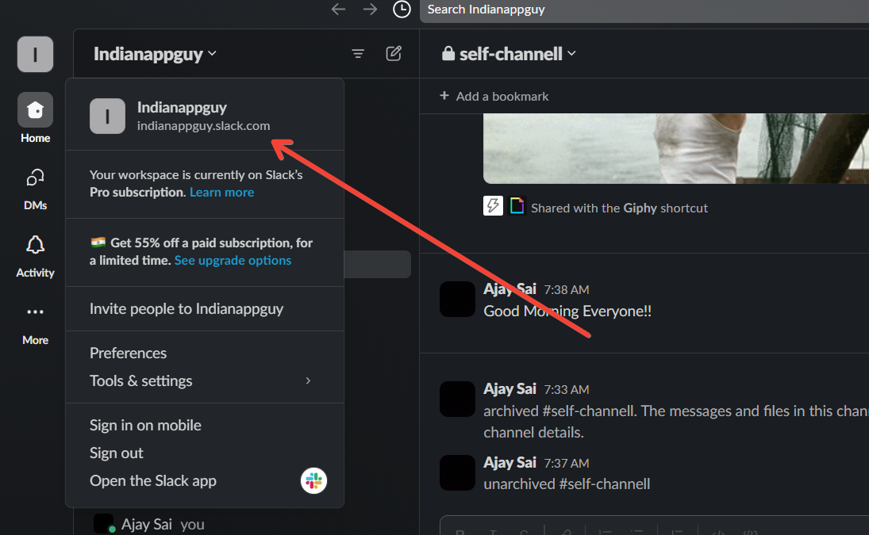Screen dimensions: 869x535
Task: Click the 7:33 AM message timestamp
Action: tap(567, 389)
